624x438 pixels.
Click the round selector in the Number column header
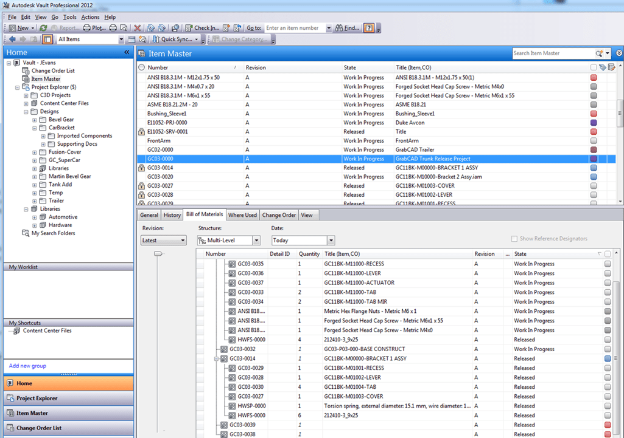[x=141, y=67]
